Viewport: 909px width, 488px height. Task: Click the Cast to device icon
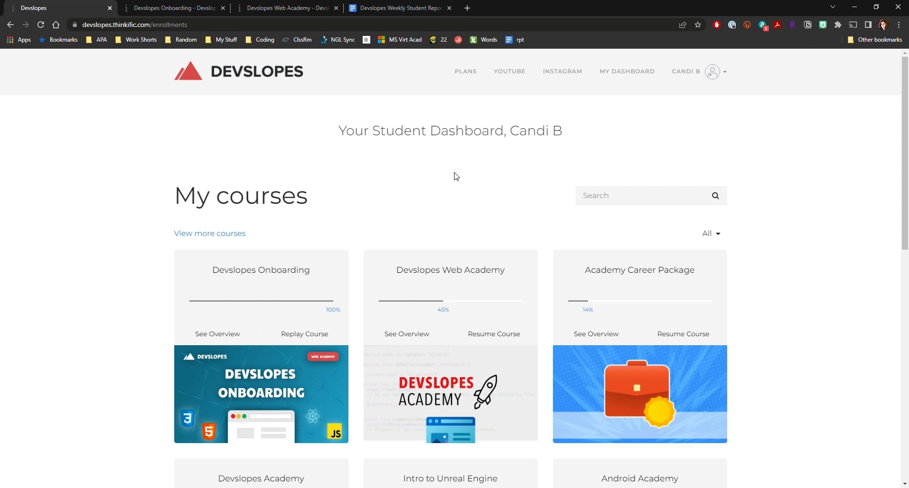click(853, 25)
